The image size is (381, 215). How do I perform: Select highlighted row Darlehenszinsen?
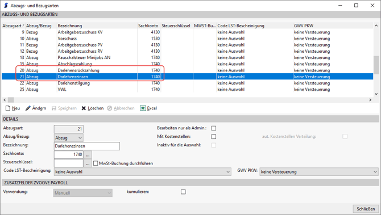187,77
